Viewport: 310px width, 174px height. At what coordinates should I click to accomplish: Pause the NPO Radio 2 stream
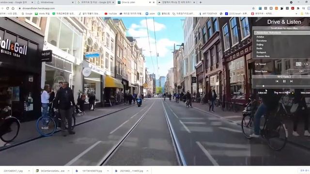pos(284,81)
